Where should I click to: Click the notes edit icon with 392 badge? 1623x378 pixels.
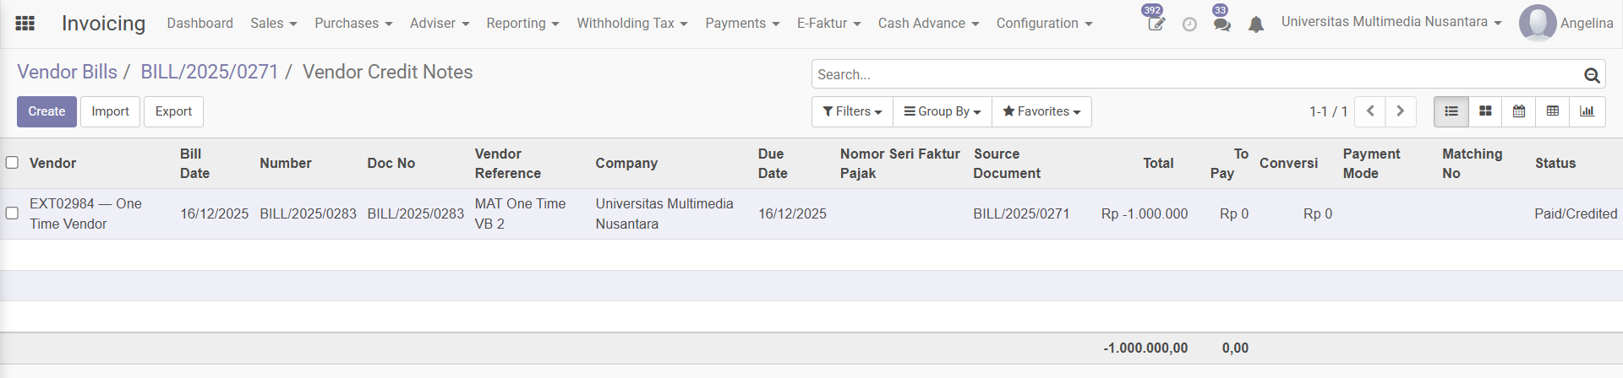tap(1156, 24)
